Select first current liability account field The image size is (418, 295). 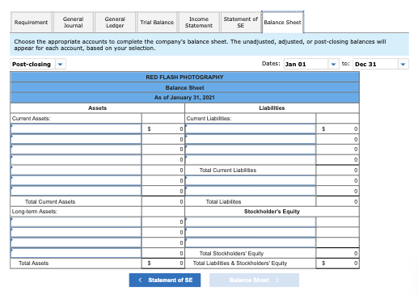251,129
